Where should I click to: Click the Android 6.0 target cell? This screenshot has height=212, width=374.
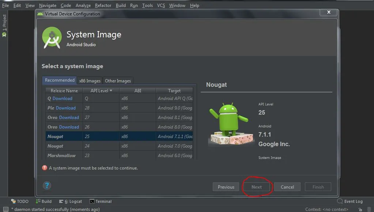(175, 155)
